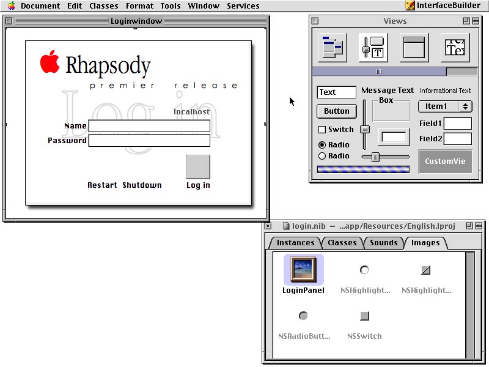489x367 pixels.
Task: Click the vertical scrollbar in login.nib window
Action: [469, 305]
